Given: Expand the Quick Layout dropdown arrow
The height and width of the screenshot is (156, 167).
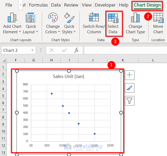Looking at the screenshot, I should (37, 32).
